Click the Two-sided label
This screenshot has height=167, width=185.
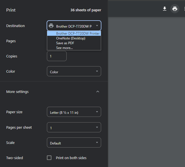[x=14, y=158]
